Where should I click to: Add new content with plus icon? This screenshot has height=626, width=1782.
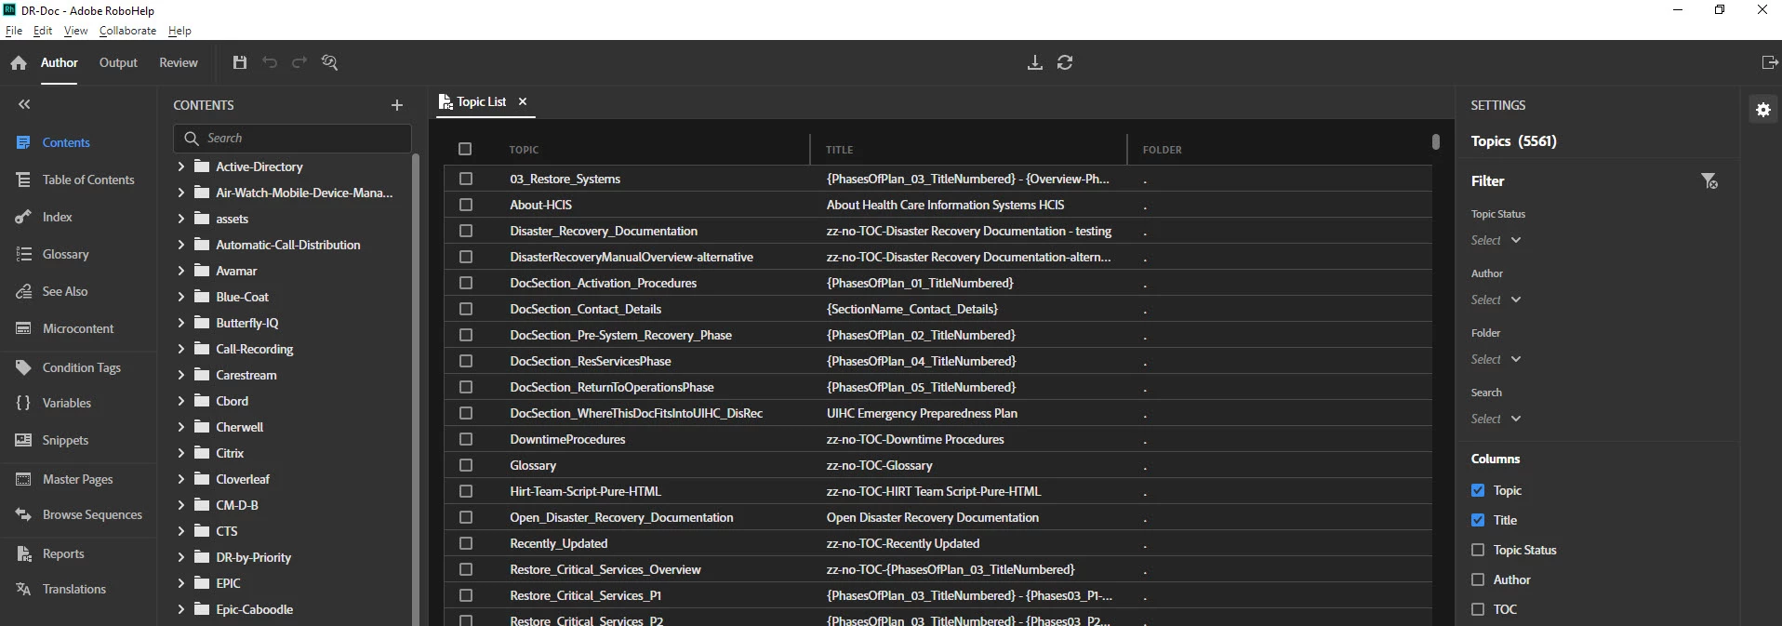[397, 105]
